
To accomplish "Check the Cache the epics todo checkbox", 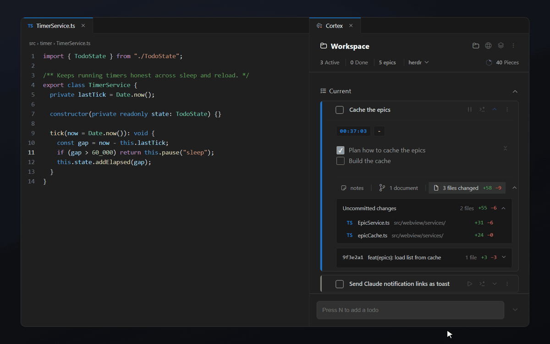I will (x=340, y=110).
